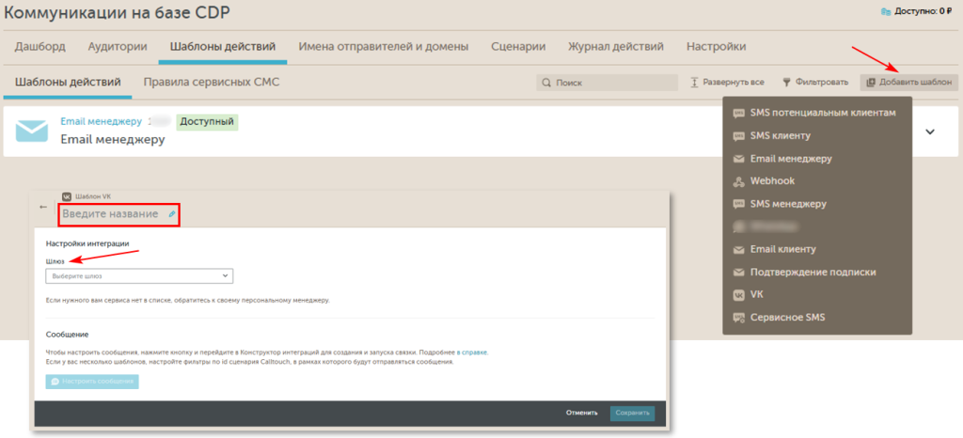Switch to the Аудитории tab
This screenshot has width=963, height=438.
pyautogui.click(x=118, y=46)
